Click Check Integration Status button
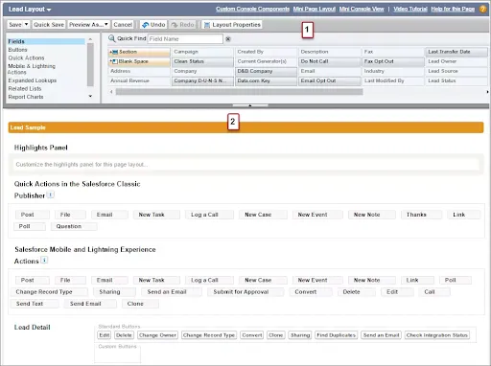Screen dimensions: 491x366 coord(437,335)
